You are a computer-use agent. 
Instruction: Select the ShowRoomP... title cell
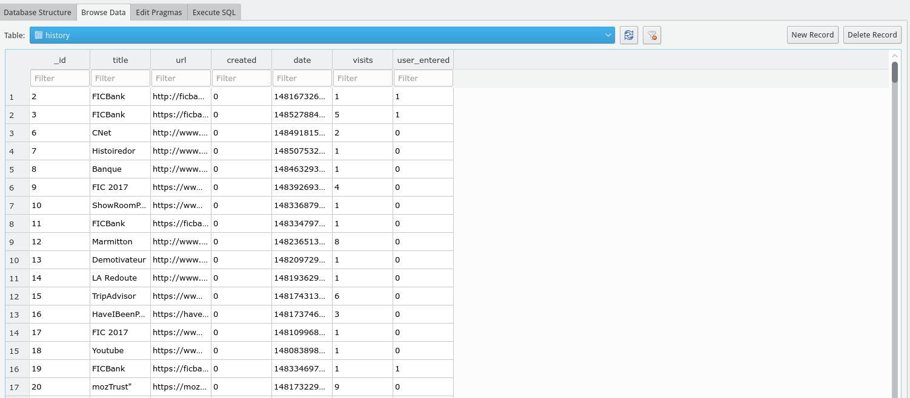[121, 206]
